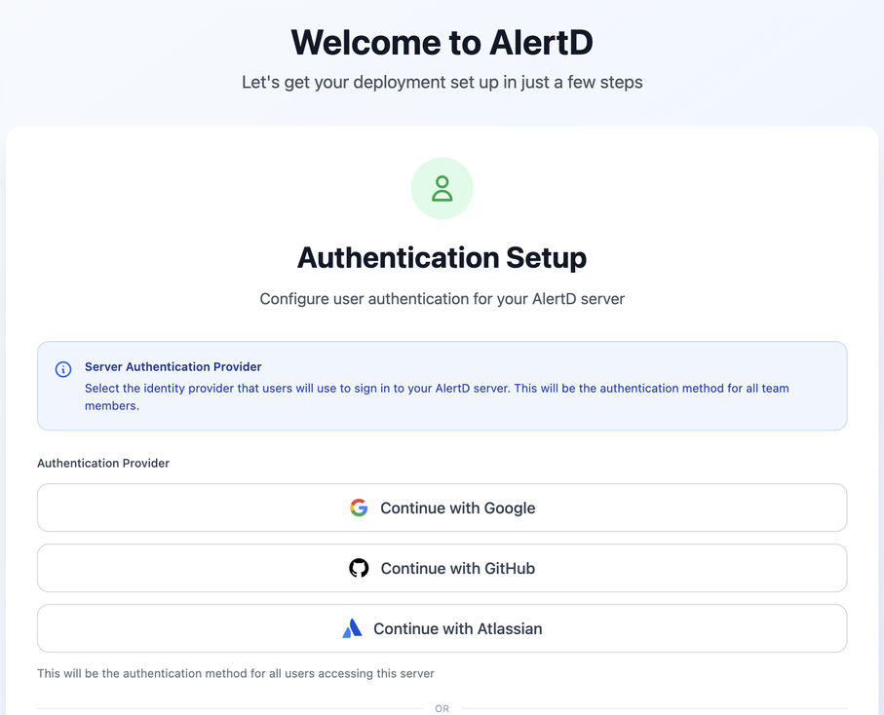884x715 pixels.
Task: Click the 'Select the identity provider' description text
Action: click(x=437, y=396)
